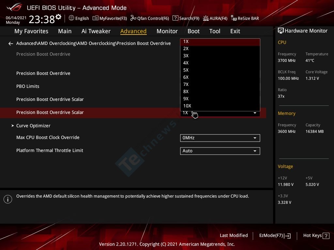This screenshot has height=250, width=334.
Task: Click the Ratio value 37x
Action: tap(281, 96)
